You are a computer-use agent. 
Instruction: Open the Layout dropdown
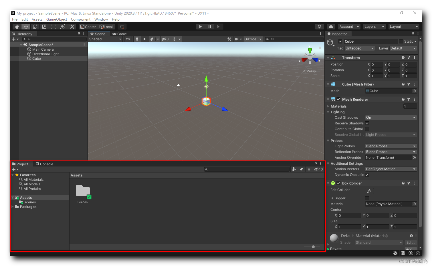404,27
